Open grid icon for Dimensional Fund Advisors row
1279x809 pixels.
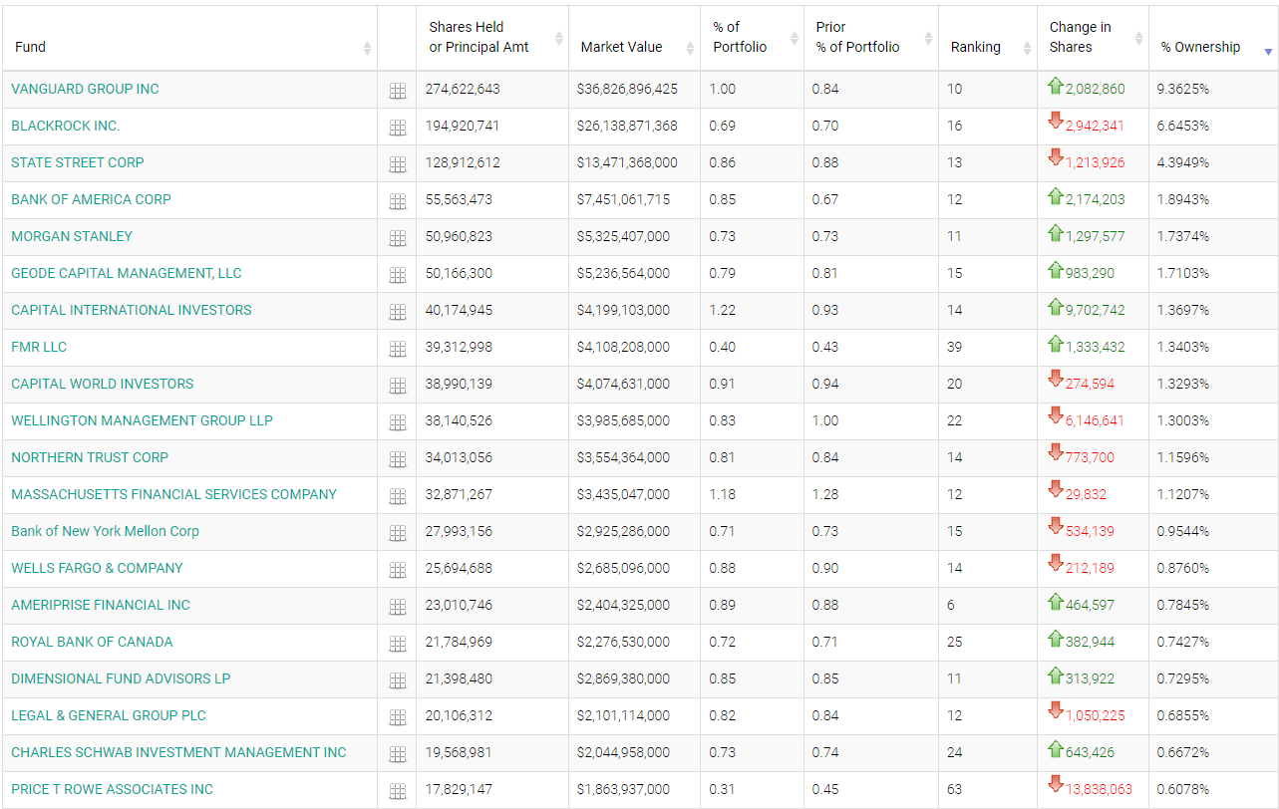pos(398,680)
